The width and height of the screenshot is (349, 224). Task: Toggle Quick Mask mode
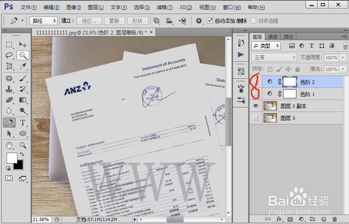(x=9, y=178)
